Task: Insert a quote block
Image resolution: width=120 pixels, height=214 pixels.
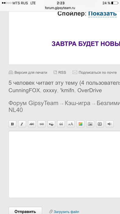Action: click(61, 124)
